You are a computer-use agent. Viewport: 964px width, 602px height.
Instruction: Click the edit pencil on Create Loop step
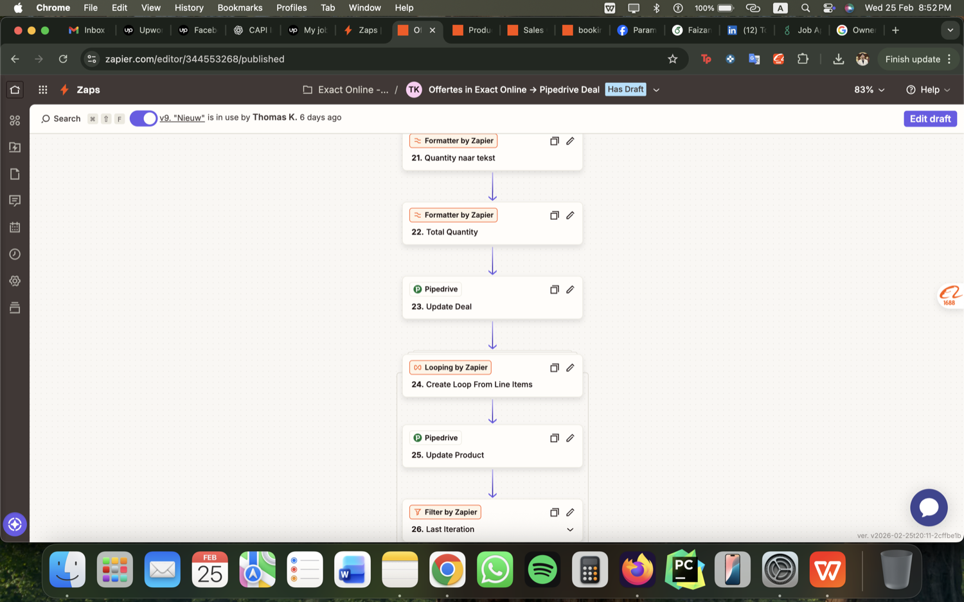click(x=570, y=367)
